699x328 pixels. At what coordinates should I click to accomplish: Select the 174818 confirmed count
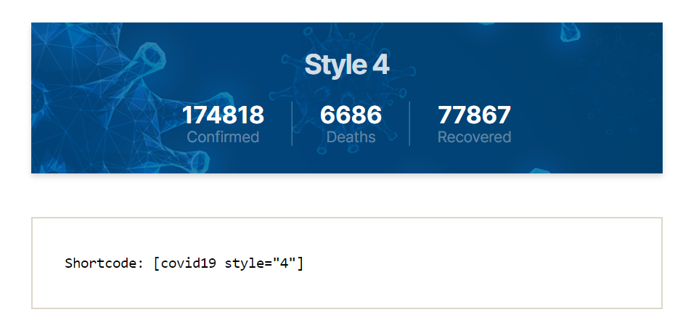[x=223, y=115]
